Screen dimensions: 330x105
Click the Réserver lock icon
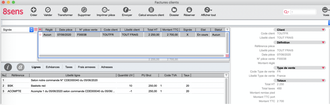click(189, 10)
